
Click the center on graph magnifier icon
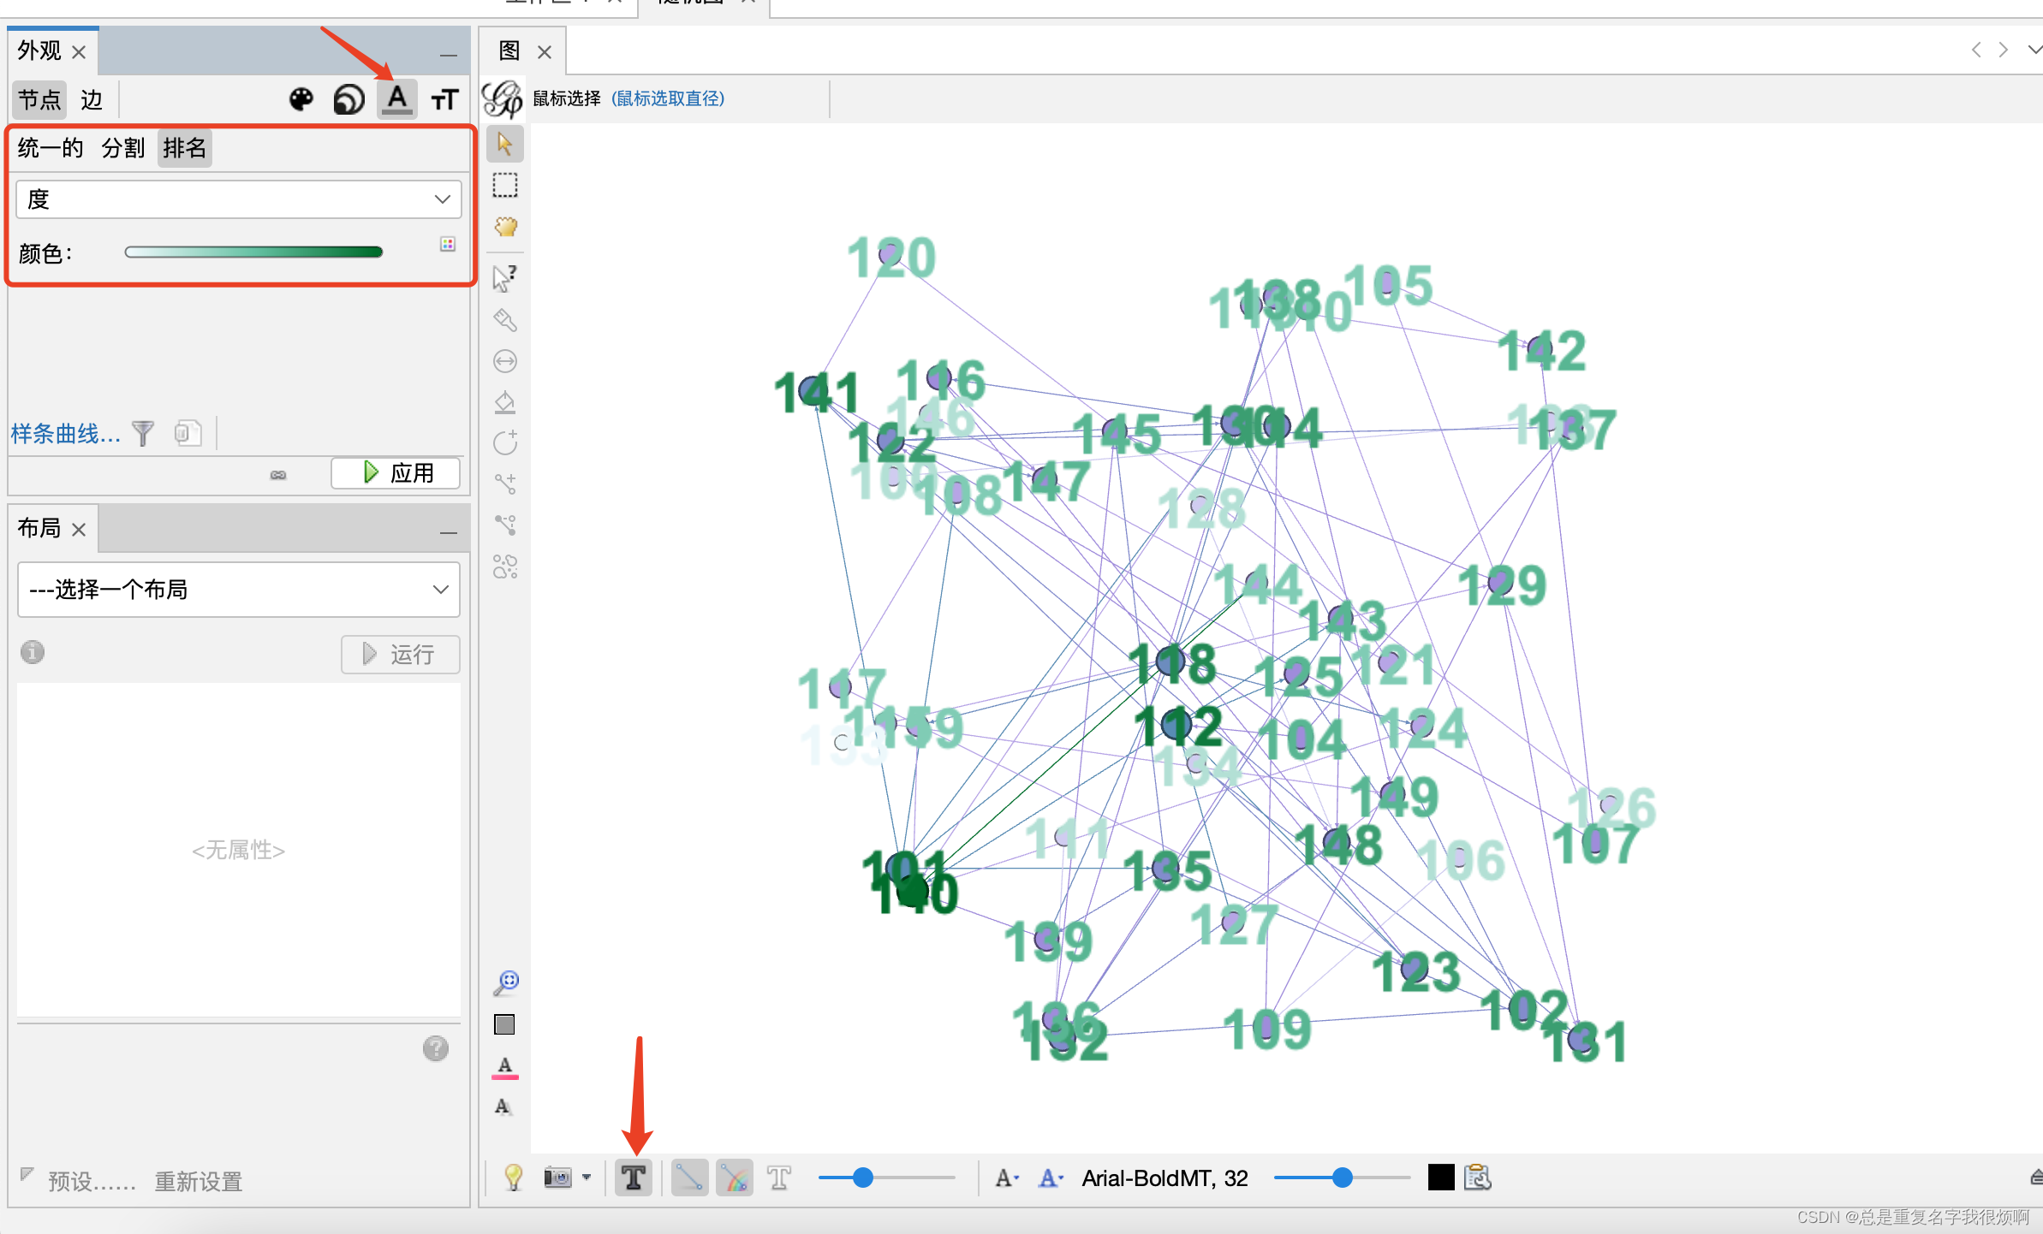pyautogui.click(x=506, y=982)
